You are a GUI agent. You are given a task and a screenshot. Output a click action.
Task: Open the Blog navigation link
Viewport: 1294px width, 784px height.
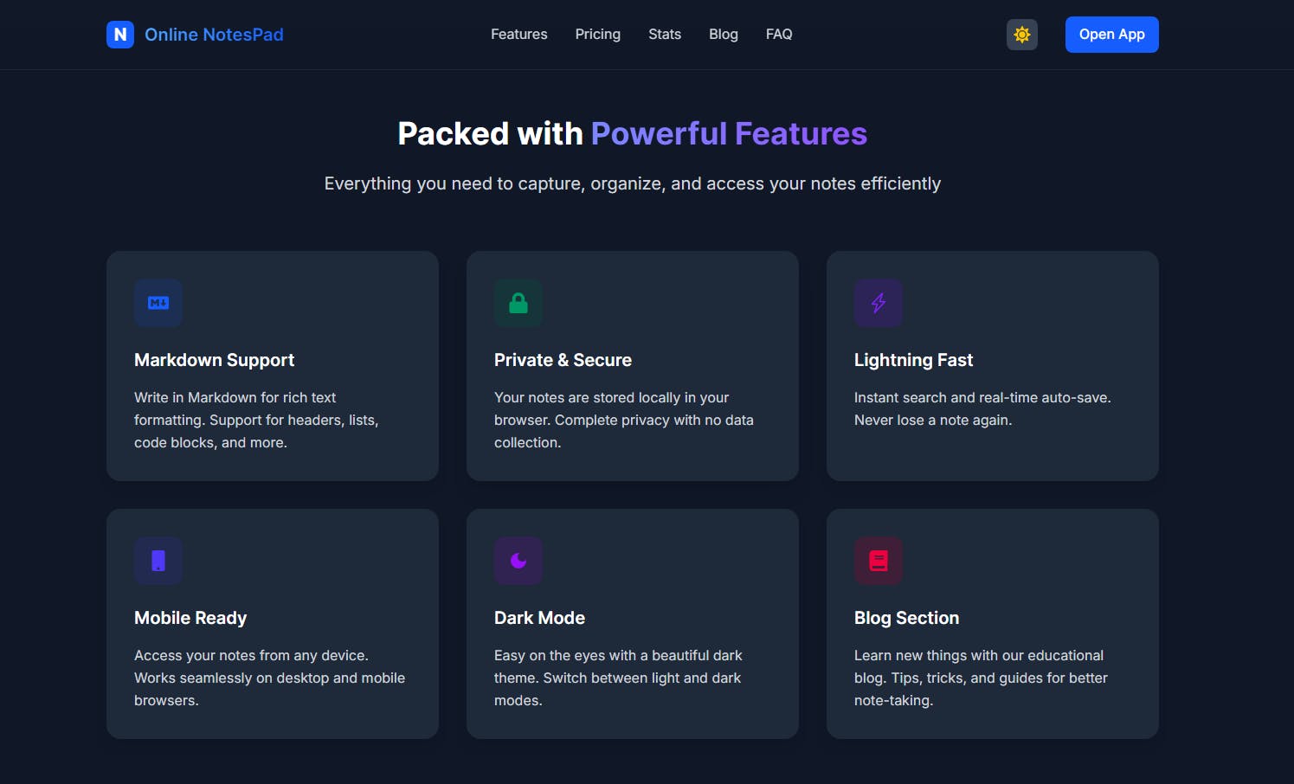click(724, 35)
